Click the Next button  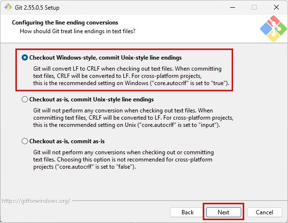click(x=223, y=212)
